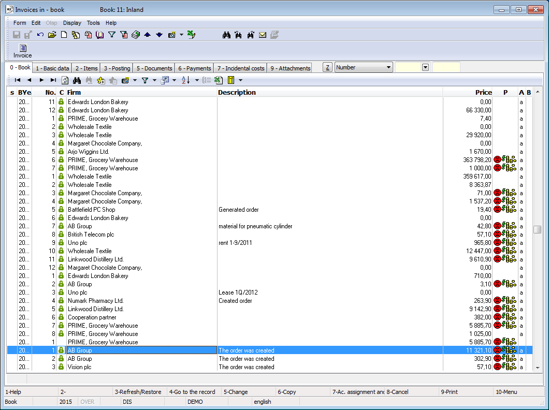This screenshot has height=410, width=549.
Task: Click 4-Go to the record
Action: coord(194,392)
